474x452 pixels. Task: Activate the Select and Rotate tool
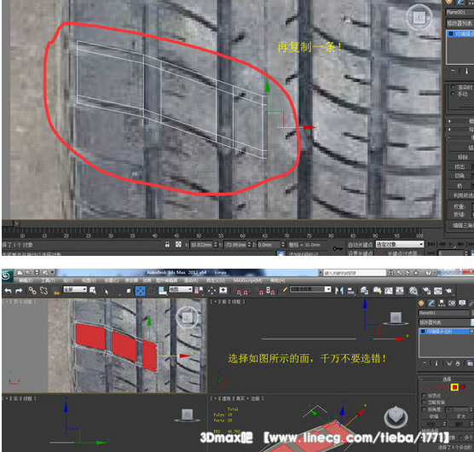[152, 291]
